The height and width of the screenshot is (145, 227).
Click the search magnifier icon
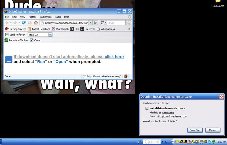129,23
